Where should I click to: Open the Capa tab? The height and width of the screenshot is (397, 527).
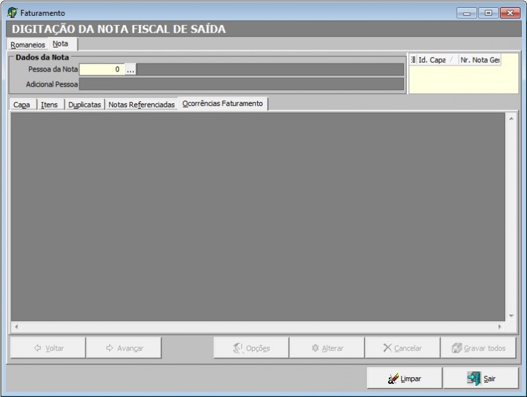point(22,105)
